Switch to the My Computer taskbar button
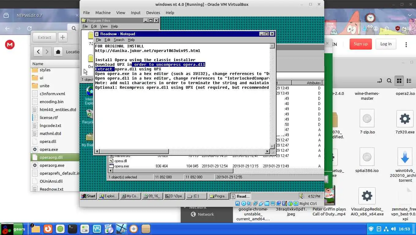Image resolution: width=416 pixels, height=235 pixels. (130, 196)
